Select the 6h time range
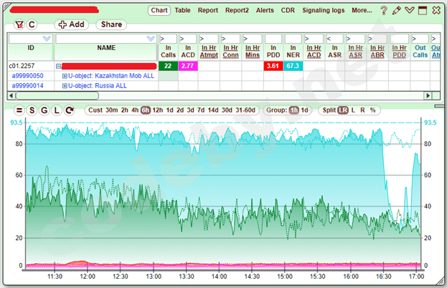Viewport: 447px width, 288px height. click(x=145, y=110)
